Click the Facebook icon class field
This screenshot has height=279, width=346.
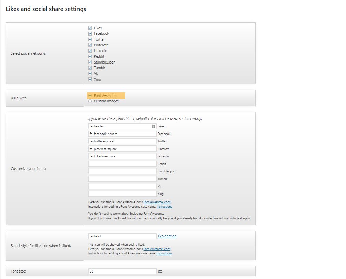(x=122, y=134)
